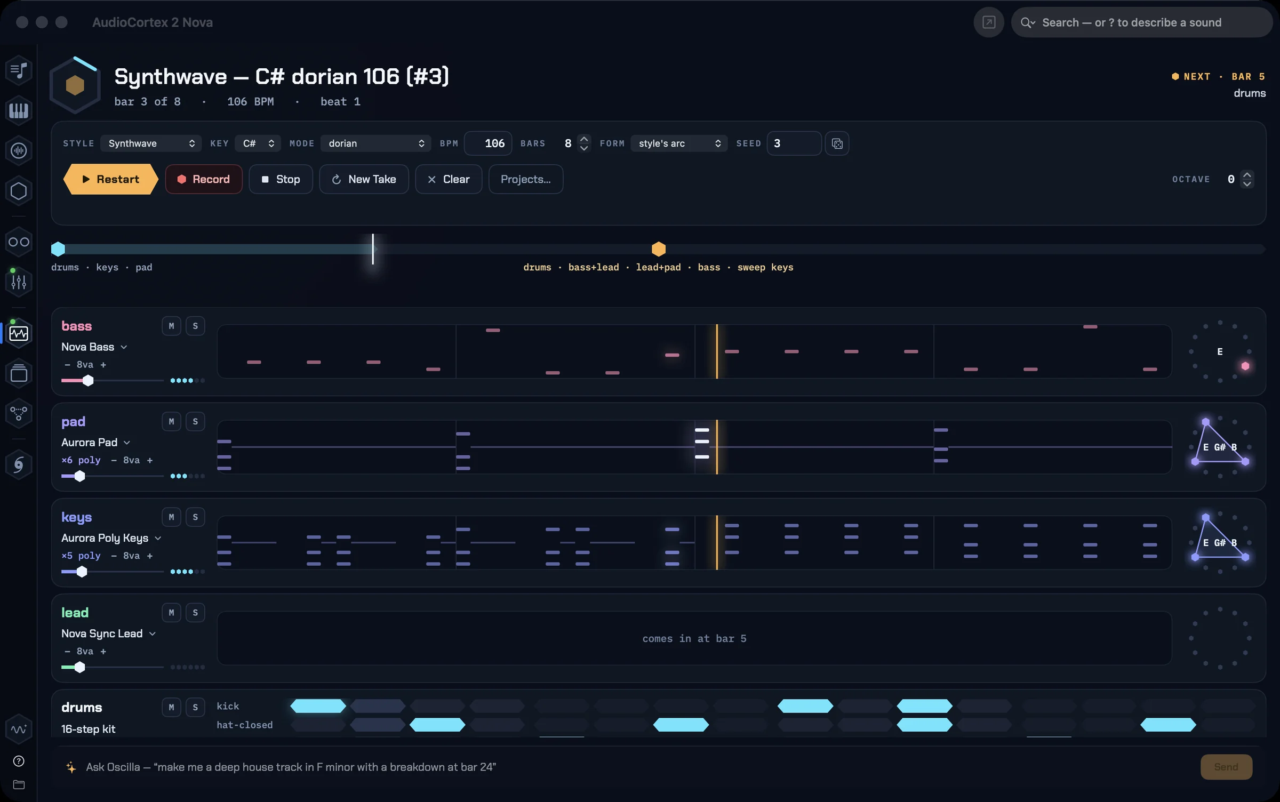The width and height of the screenshot is (1280, 802).
Task: Increase the Bars stepper value
Action: tap(584, 139)
